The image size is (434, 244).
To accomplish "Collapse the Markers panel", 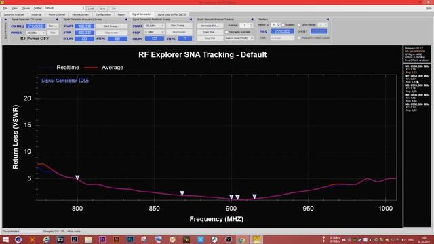I will 328,20.
